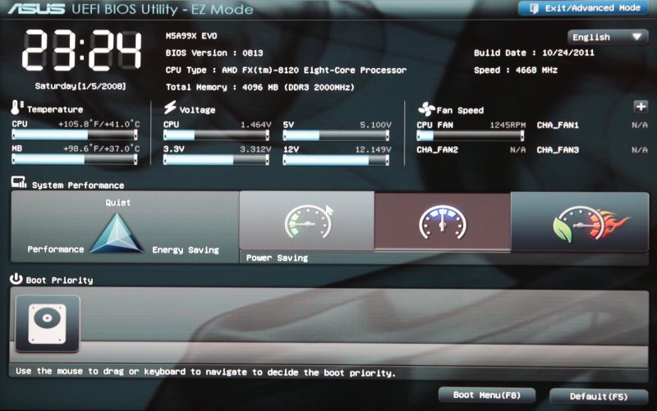Screen dimensions: 657x411
Task: Click the CPU Type AMD FX-8120 line
Action: click(286, 71)
